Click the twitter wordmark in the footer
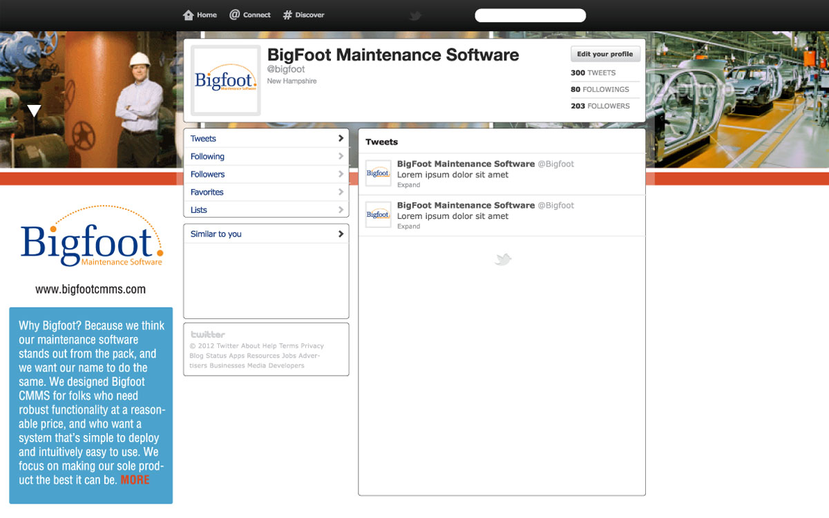This screenshot has width=829, height=518. click(x=208, y=334)
